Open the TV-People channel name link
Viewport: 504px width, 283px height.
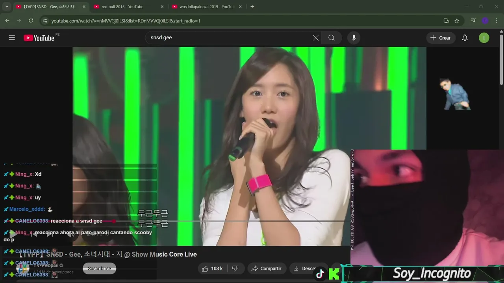click(45, 265)
